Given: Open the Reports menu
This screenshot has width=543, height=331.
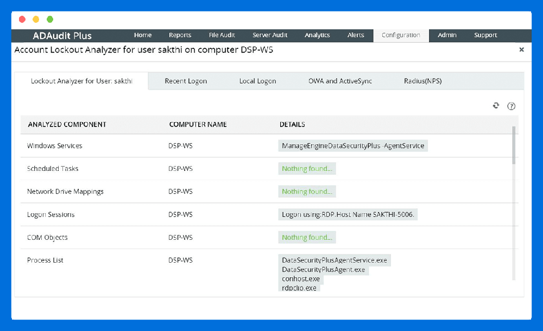Looking at the screenshot, I should point(180,35).
